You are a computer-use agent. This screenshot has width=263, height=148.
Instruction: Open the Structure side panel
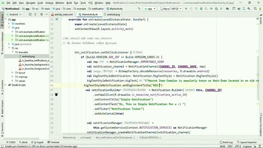point(2,87)
